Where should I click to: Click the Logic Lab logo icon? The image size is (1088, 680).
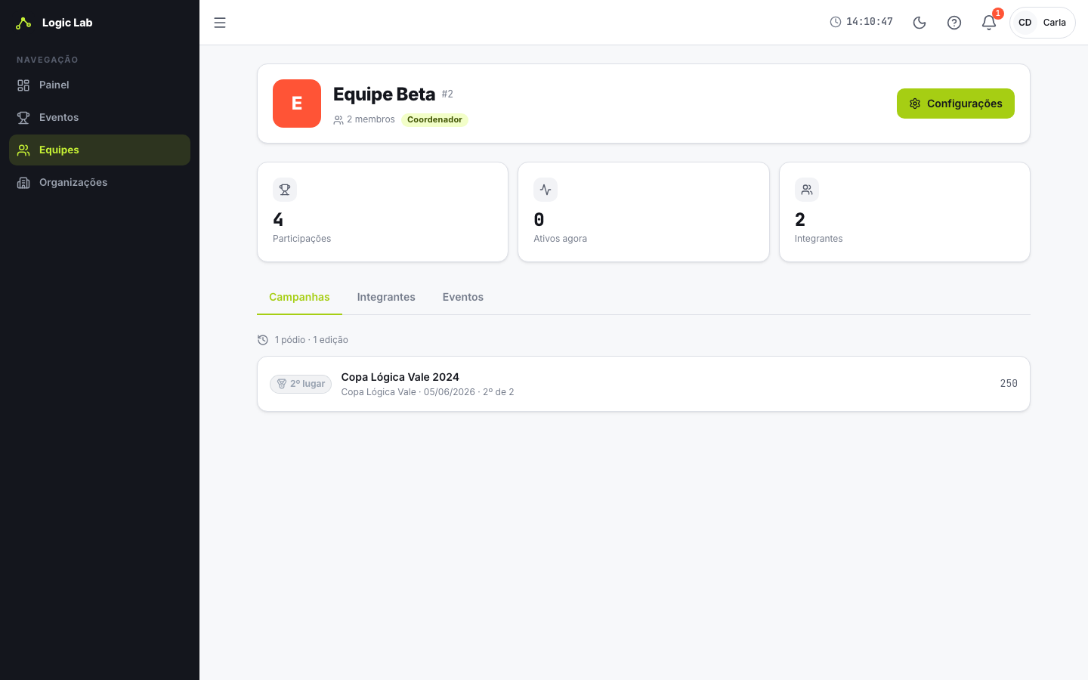tap(23, 23)
